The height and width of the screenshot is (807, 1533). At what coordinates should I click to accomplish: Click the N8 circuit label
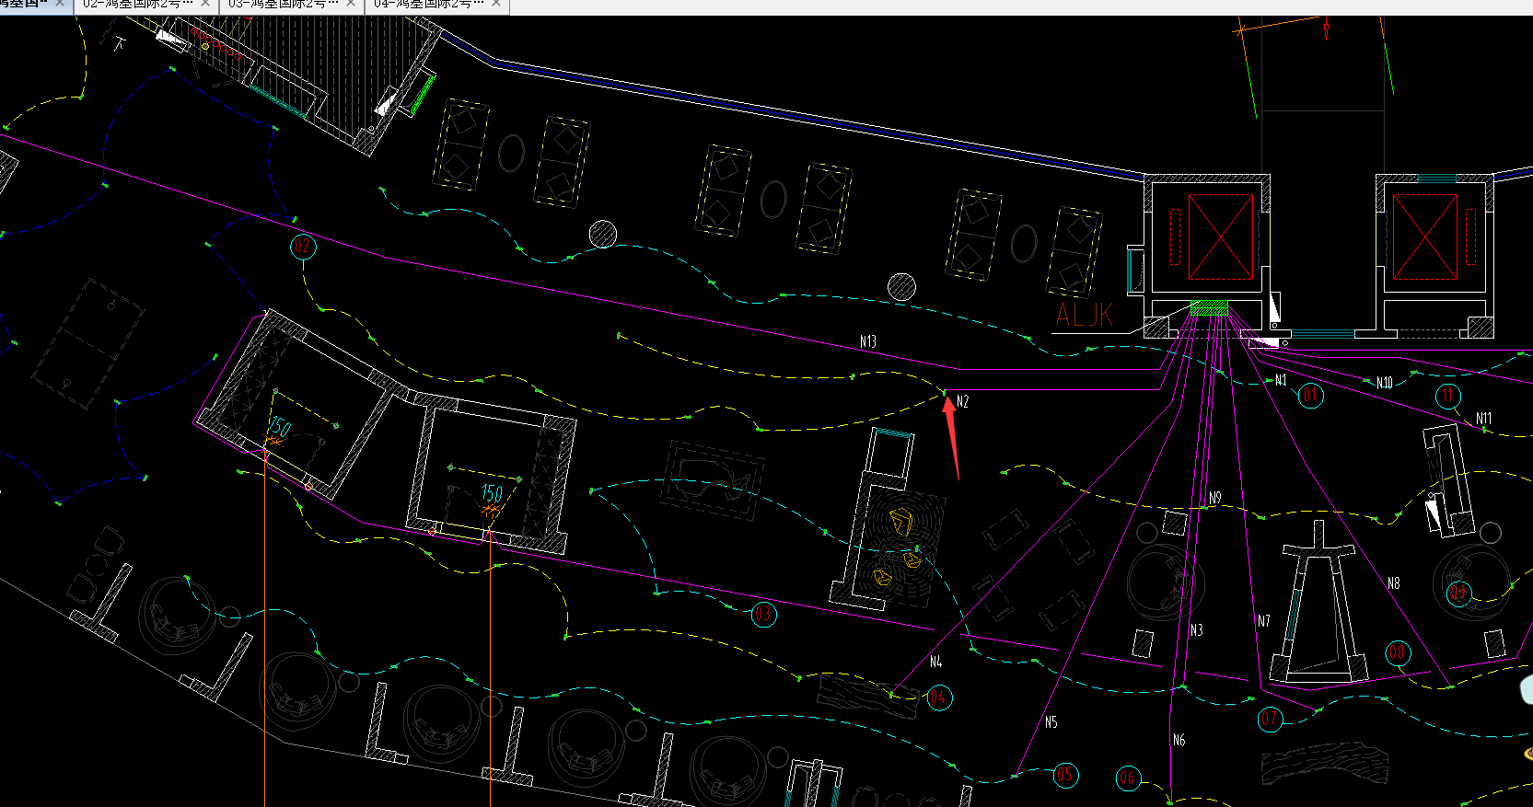tap(1393, 583)
